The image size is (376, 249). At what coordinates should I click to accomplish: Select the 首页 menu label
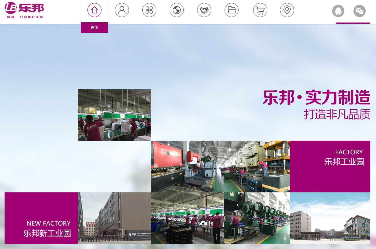click(x=94, y=28)
